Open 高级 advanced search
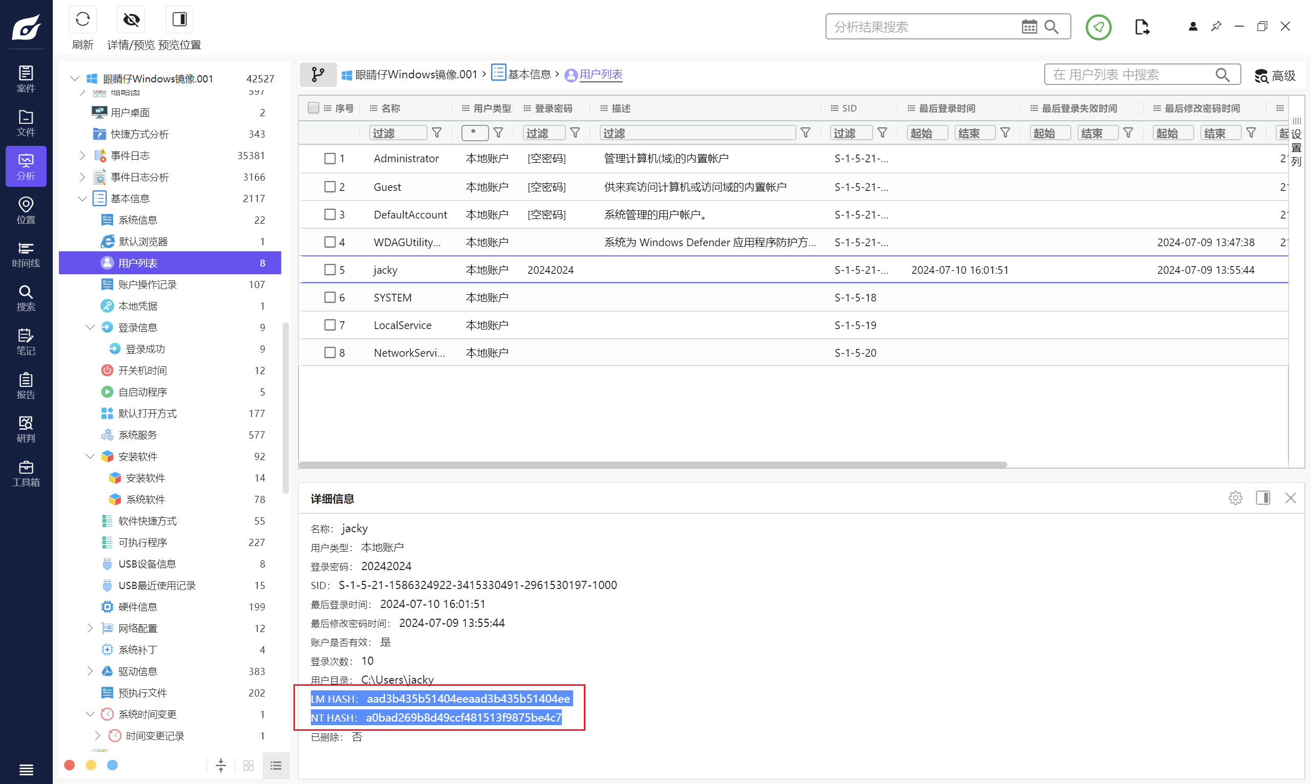 pyautogui.click(x=1275, y=76)
